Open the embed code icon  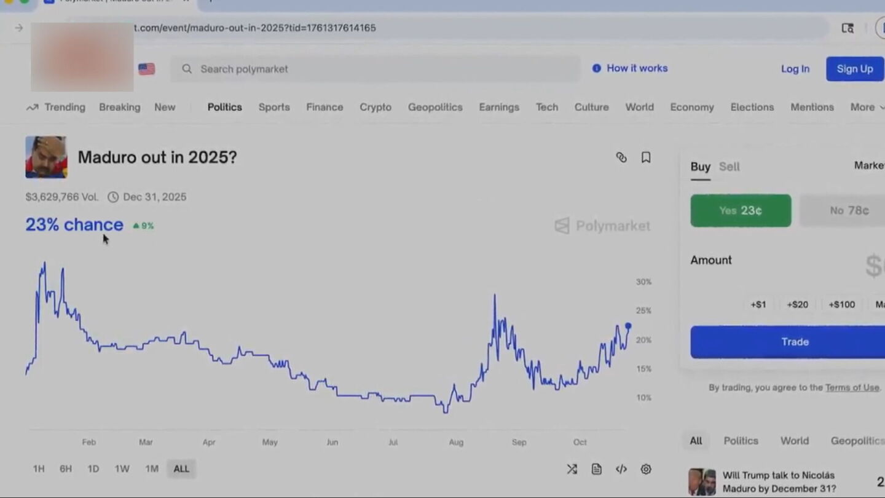tap(621, 469)
